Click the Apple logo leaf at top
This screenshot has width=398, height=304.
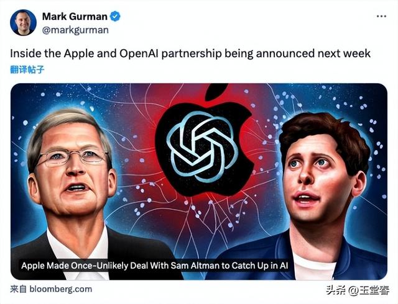[216, 91]
